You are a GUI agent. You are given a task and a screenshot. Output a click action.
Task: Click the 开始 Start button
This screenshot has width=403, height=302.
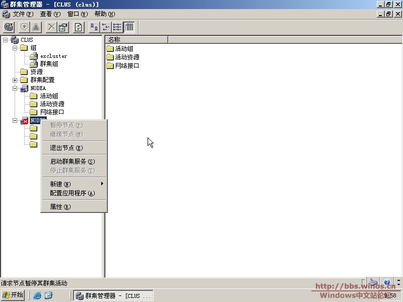(13, 295)
